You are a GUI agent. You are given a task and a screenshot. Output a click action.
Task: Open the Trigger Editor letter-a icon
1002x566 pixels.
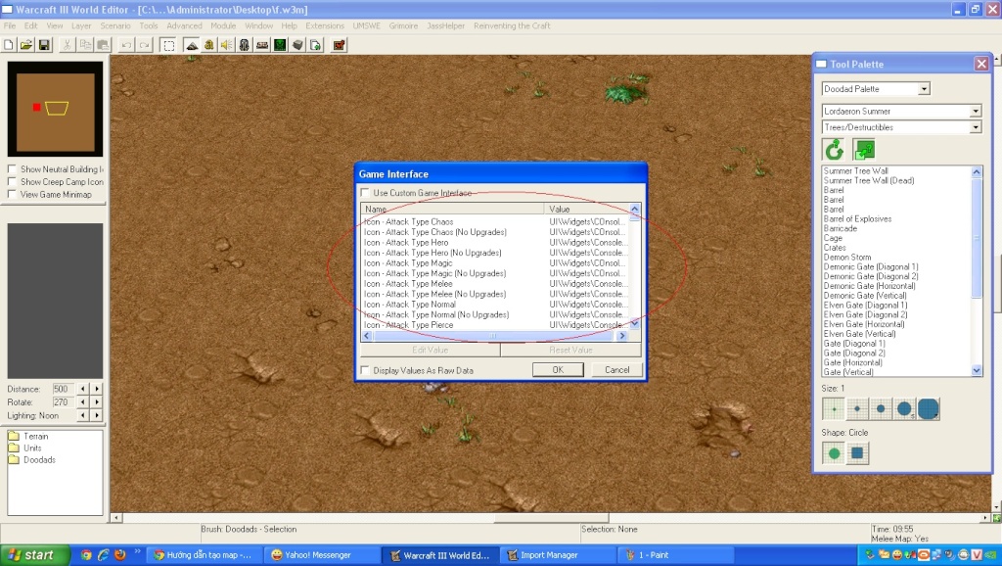click(x=209, y=45)
